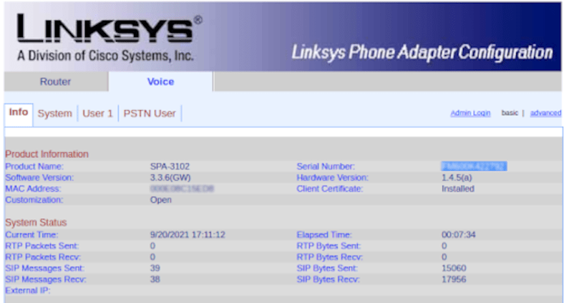The height and width of the screenshot is (303, 569).
Task: Switch to advanced view link
Action: [545, 113]
